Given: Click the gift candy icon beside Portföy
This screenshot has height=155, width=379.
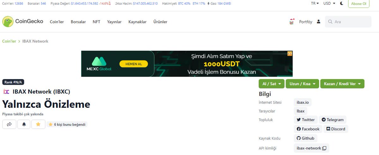Looking at the screenshot, I should (x=292, y=22).
